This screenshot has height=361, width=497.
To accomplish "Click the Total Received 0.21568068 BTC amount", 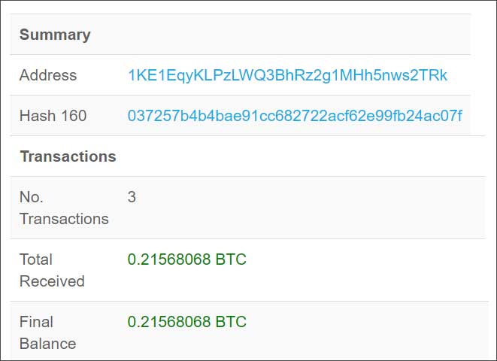I will coord(187,259).
